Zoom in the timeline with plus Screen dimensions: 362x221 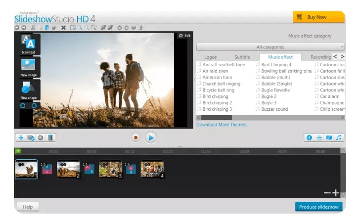[x=336, y=193]
